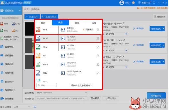
Task: Expand 34c98d345...d.mov convert button arrow
Action: click(x=164, y=45)
